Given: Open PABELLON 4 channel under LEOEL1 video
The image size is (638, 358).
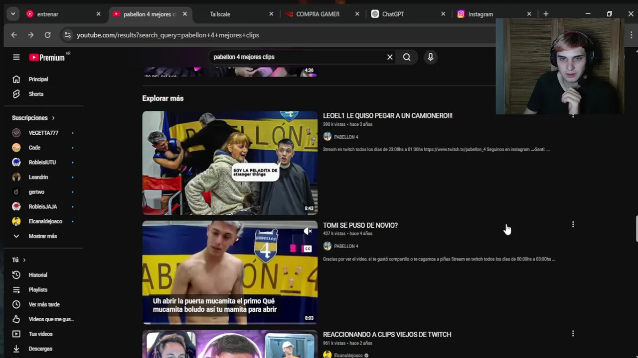Looking at the screenshot, I should pos(346,137).
